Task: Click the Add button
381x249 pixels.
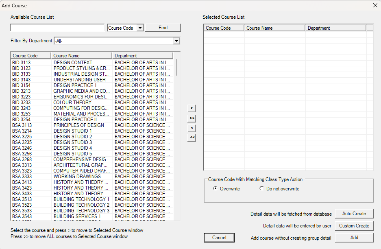Action: (x=354, y=238)
